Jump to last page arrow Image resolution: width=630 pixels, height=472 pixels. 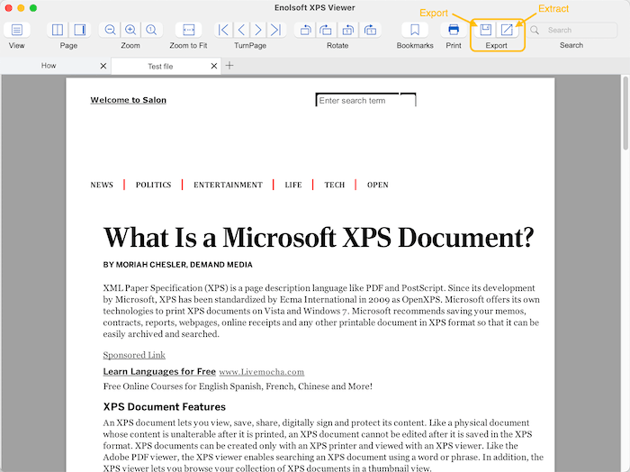pos(275,30)
